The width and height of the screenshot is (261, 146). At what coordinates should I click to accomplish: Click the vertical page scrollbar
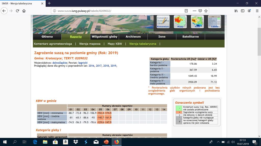pos(259,42)
